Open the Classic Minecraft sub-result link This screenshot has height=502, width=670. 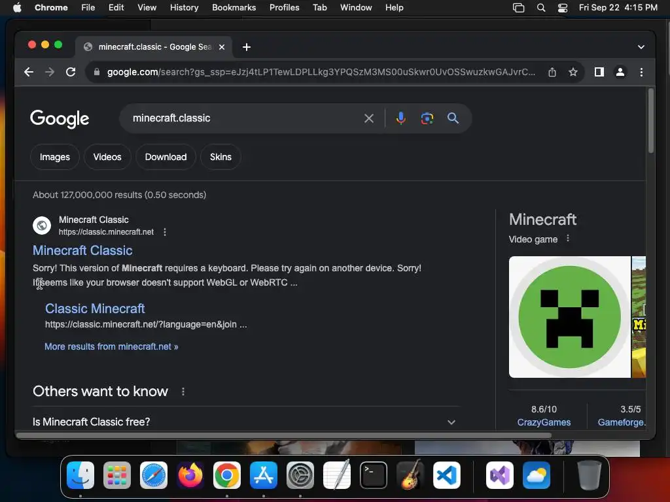95,309
